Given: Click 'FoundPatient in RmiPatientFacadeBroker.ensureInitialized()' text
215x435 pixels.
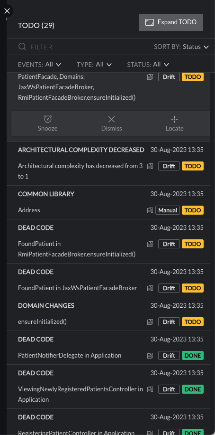Looking at the screenshot, I should point(77,249).
